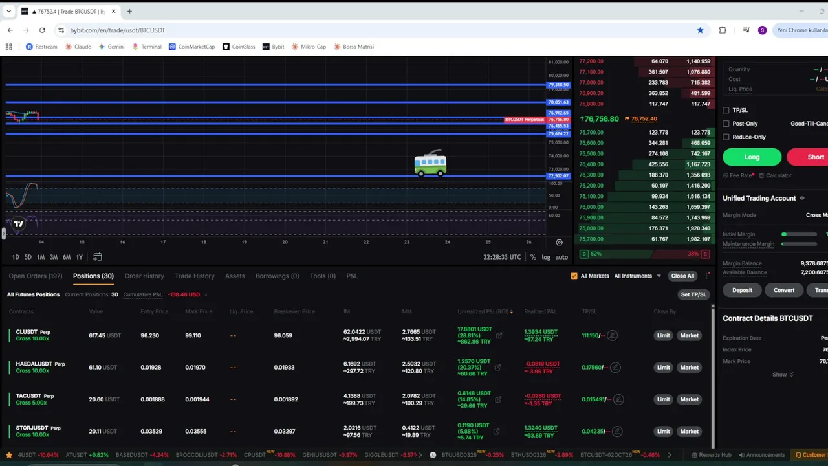Viewport: 828px width, 466px height.
Task: Toggle log scale on the chart
Action: [x=546, y=257]
